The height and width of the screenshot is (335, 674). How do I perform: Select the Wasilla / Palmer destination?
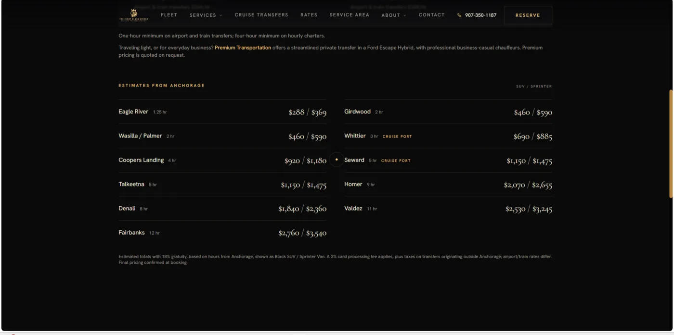140,136
